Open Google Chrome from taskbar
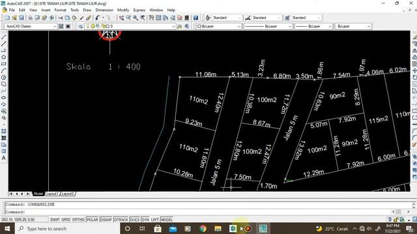This screenshot has height=234, width=417. pos(203,229)
